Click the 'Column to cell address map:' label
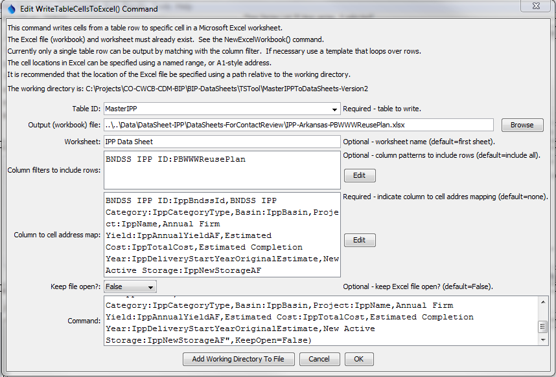The height and width of the screenshot is (377, 556). (57, 235)
